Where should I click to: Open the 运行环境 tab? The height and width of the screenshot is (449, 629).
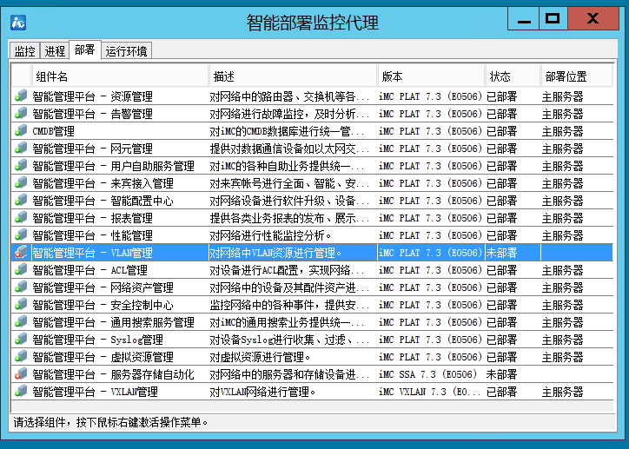pos(126,51)
